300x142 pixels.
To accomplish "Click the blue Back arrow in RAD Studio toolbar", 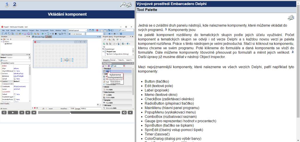I will [110, 34].
